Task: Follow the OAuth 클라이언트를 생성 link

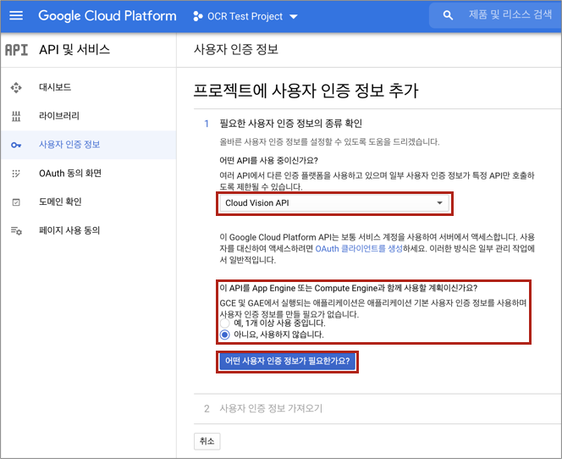Action: pos(359,248)
